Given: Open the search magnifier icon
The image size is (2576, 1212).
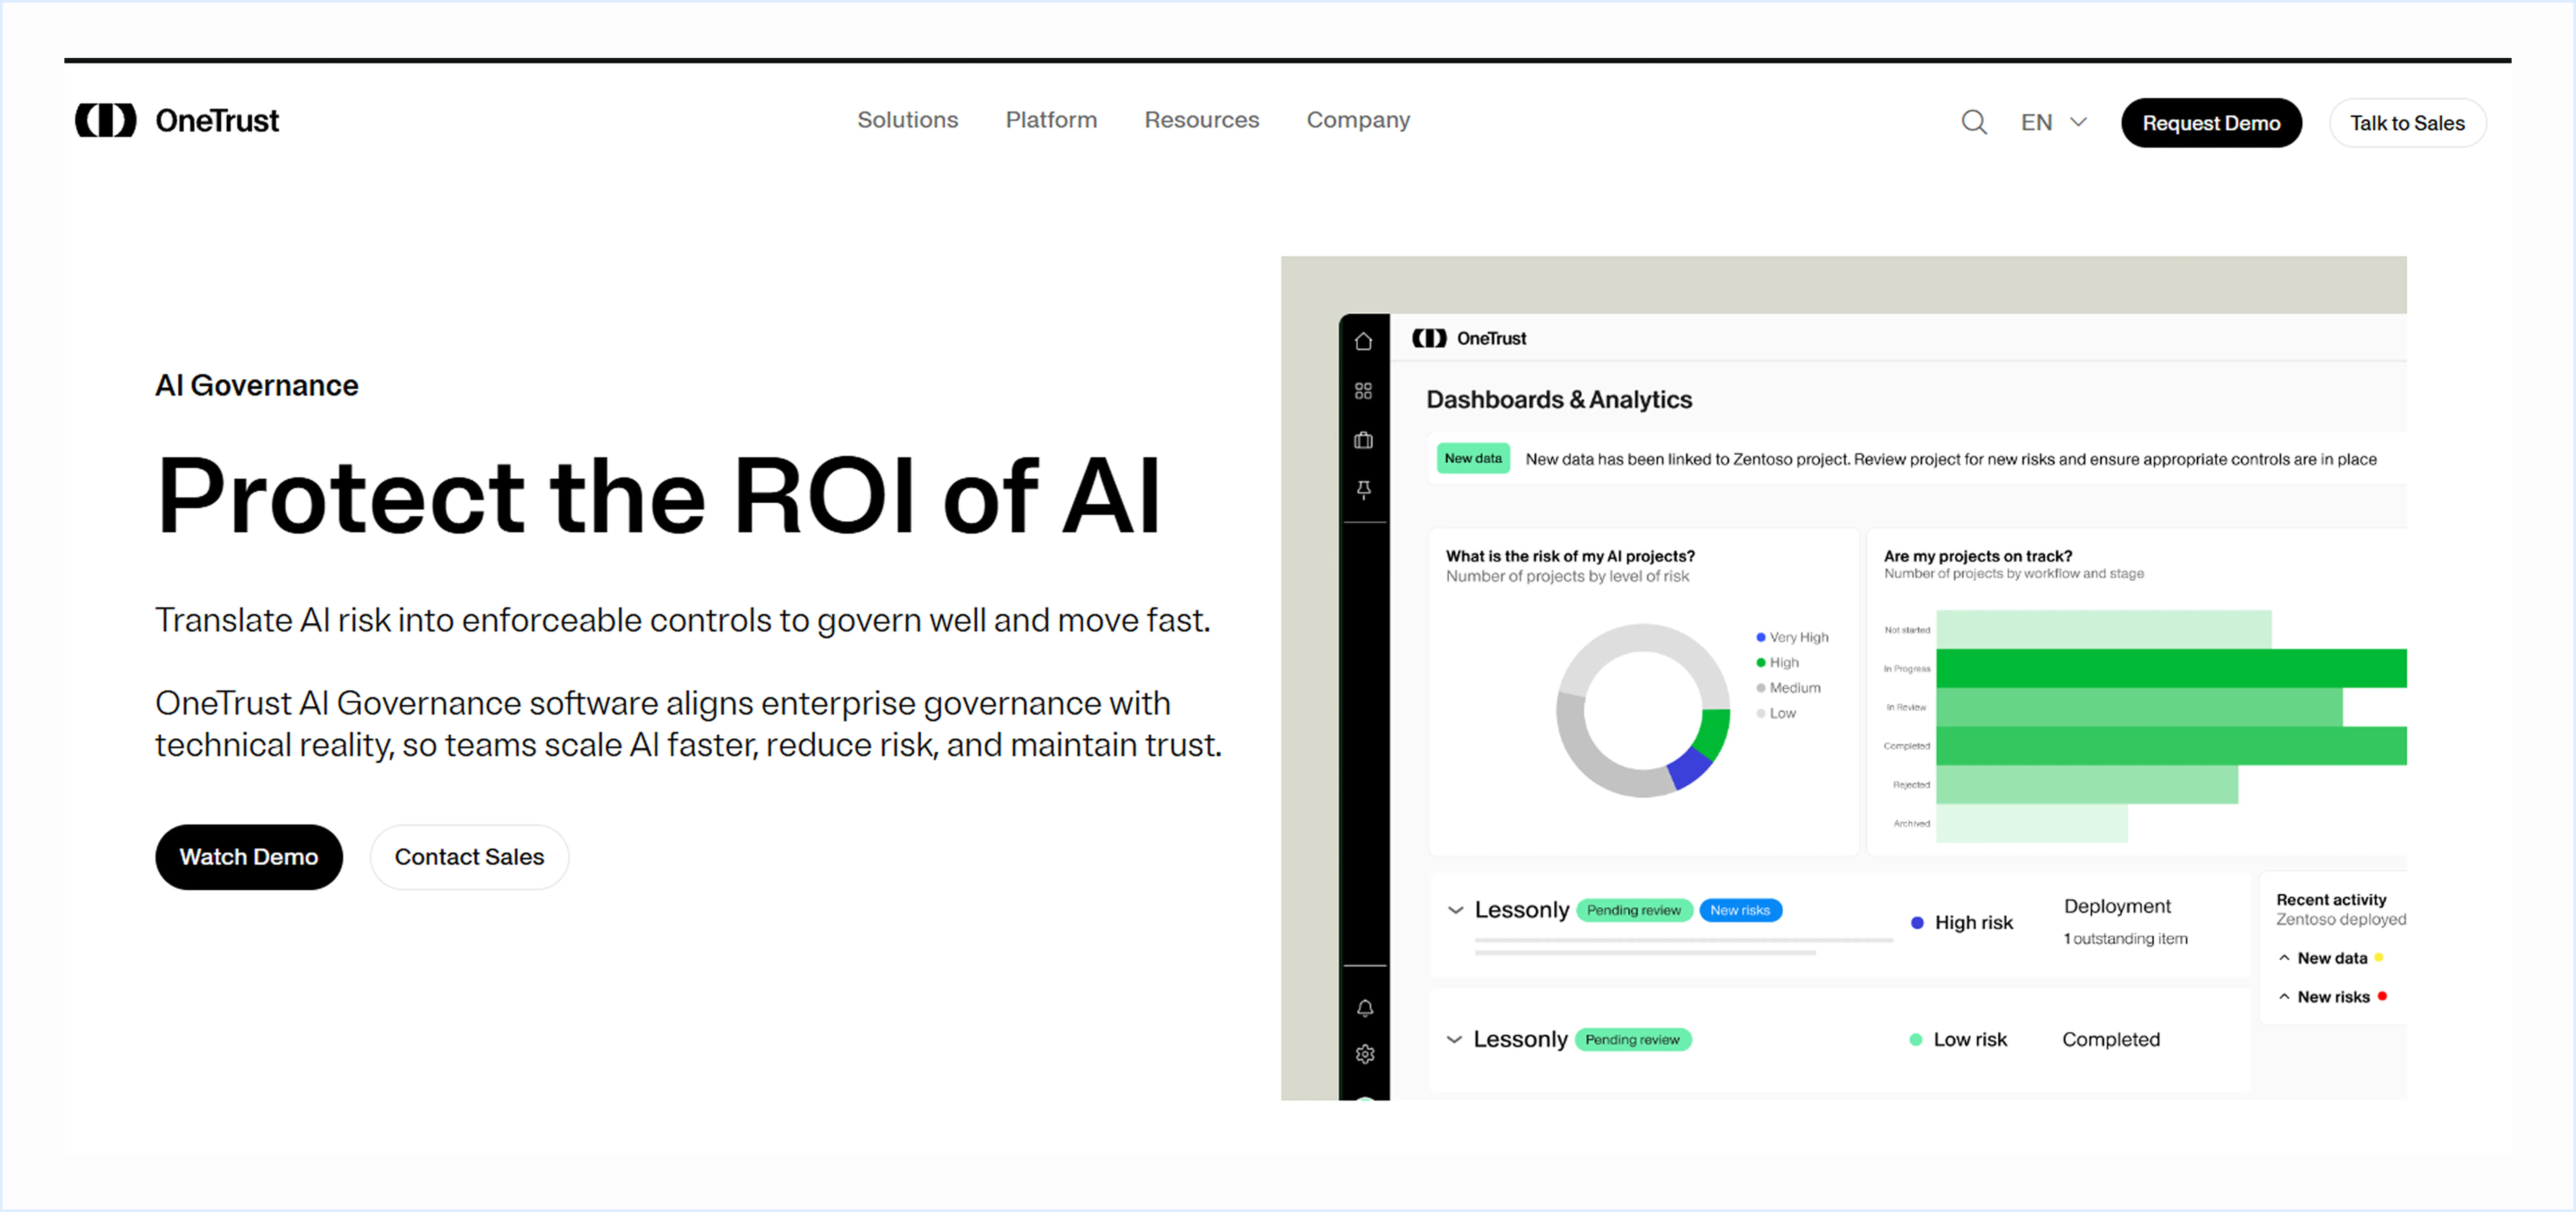Looking at the screenshot, I should pyautogui.click(x=1974, y=122).
